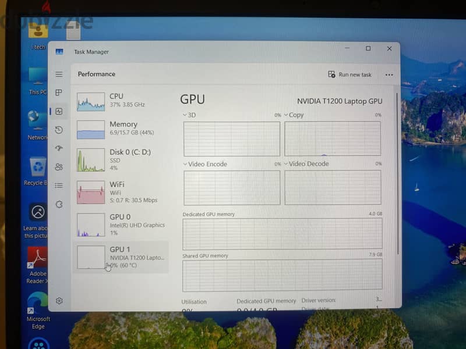Screen dimensions: 466x349
Task: Open Task Manager settings gear
Action: pyautogui.click(x=59, y=301)
